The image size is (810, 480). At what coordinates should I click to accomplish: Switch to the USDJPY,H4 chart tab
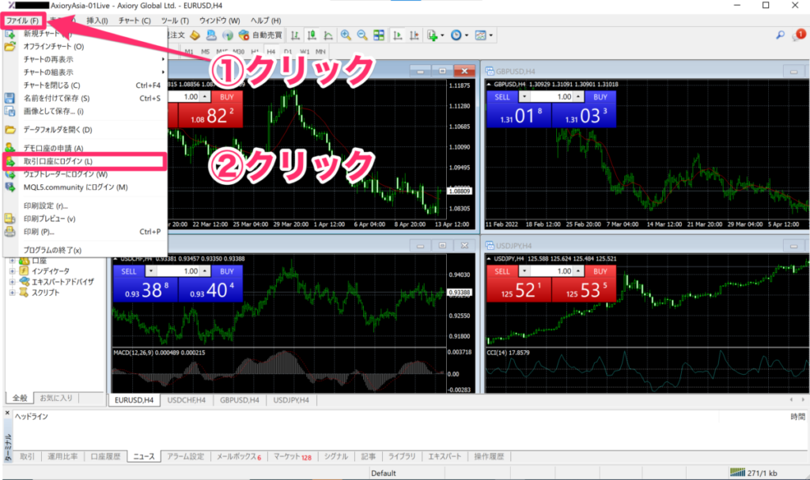[x=291, y=400]
